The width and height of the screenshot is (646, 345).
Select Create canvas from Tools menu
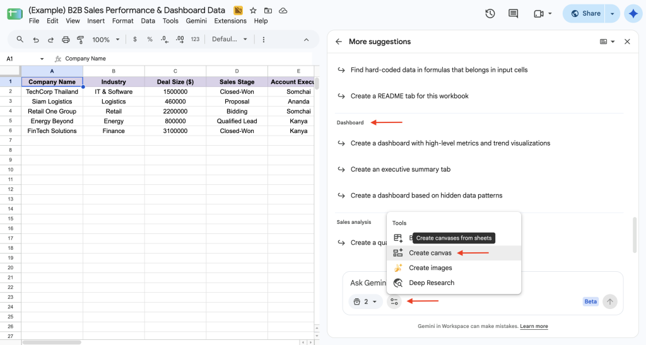tap(454, 253)
